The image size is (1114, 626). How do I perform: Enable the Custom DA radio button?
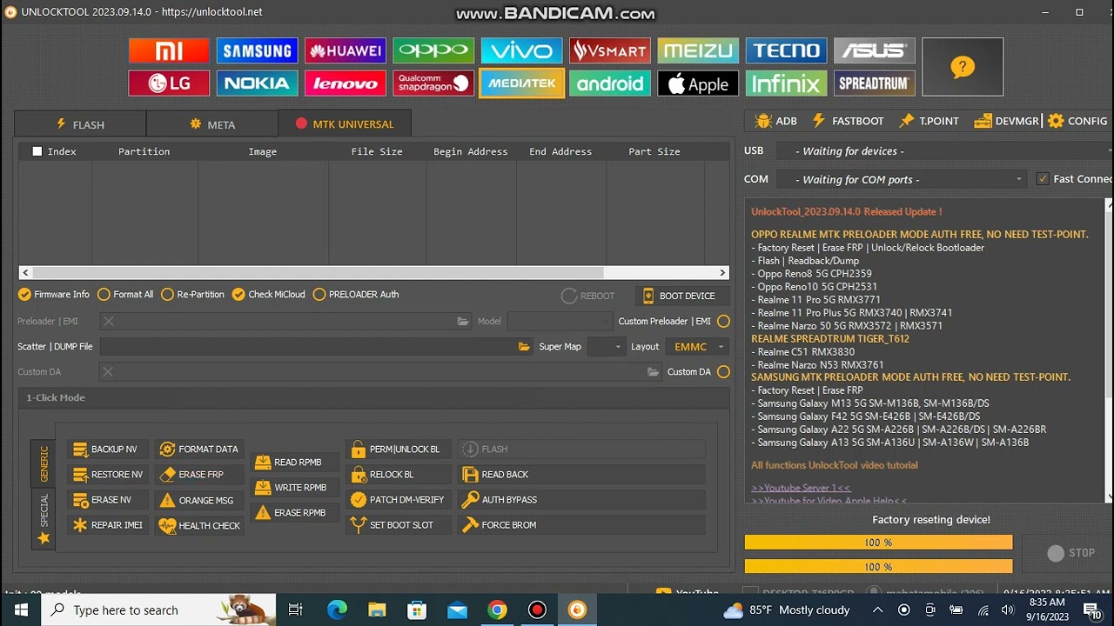(x=723, y=372)
